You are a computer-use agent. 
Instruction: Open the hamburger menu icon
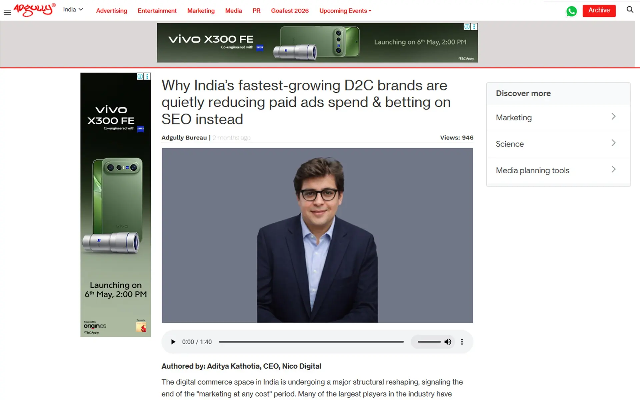coord(7,12)
